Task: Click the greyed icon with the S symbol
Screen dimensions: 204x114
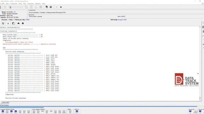Action: pos(31,7)
